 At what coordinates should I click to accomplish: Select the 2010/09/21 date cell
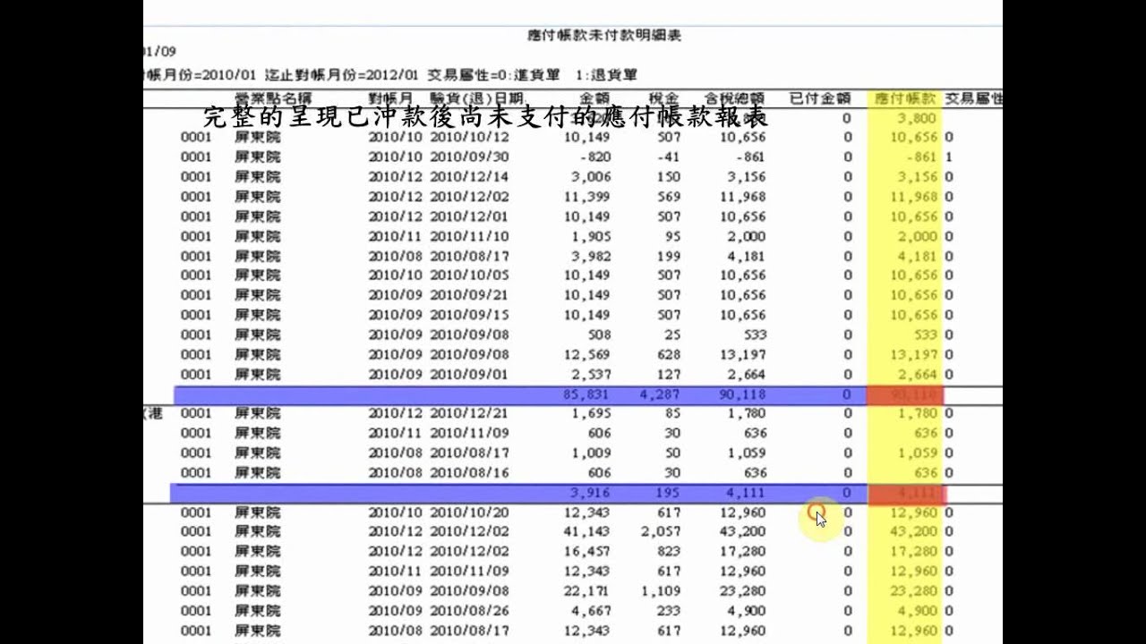click(x=469, y=294)
